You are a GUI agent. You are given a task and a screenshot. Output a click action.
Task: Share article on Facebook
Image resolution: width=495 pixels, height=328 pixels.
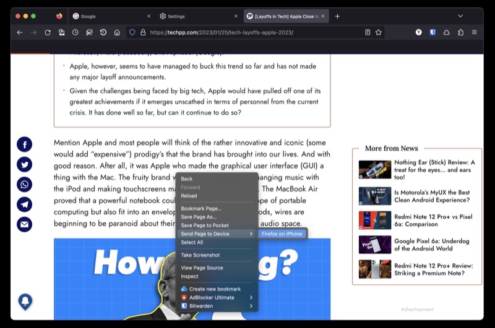click(x=24, y=145)
